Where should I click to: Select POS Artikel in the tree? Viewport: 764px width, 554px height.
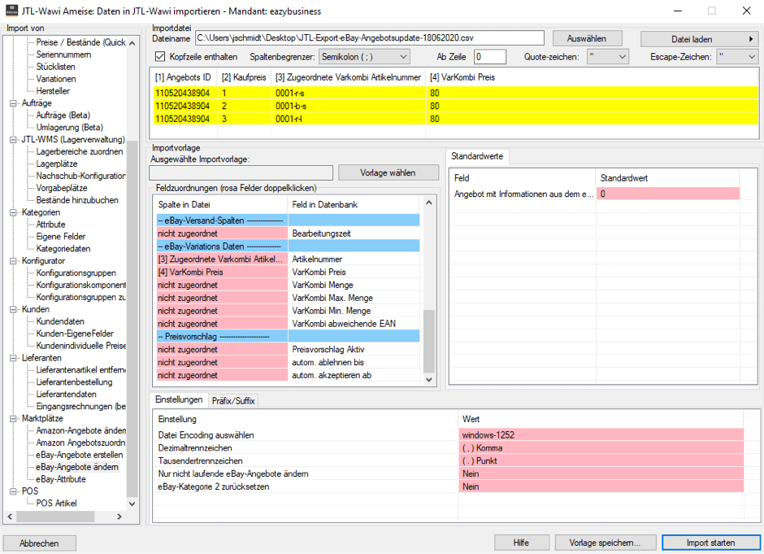click(x=56, y=504)
